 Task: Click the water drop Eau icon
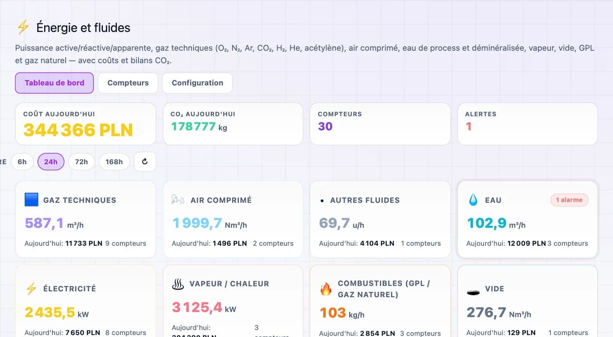click(x=473, y=200)
